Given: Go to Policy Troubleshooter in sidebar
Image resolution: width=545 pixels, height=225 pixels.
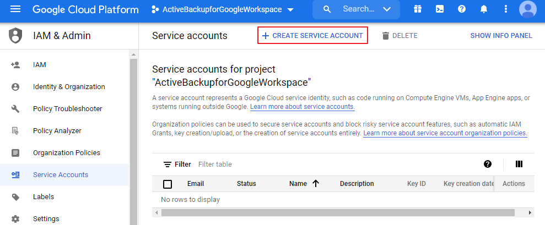Looking at the screenshot, I should click(x=67, y=109).
